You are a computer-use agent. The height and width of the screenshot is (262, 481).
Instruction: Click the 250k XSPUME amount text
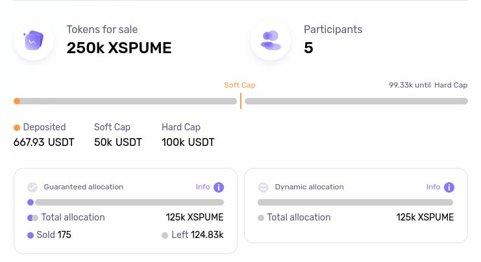click(x=119, y=48)
